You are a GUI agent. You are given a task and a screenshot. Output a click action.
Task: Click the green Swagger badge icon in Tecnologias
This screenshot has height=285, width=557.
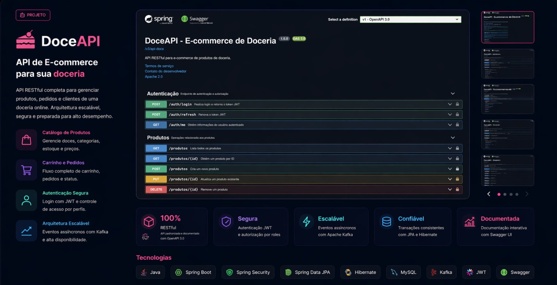504,273
